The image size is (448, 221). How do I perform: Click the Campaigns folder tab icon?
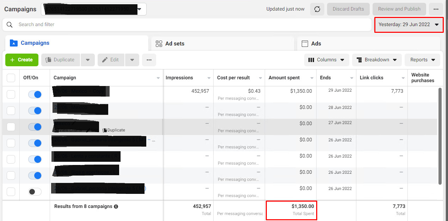point(13,43)
